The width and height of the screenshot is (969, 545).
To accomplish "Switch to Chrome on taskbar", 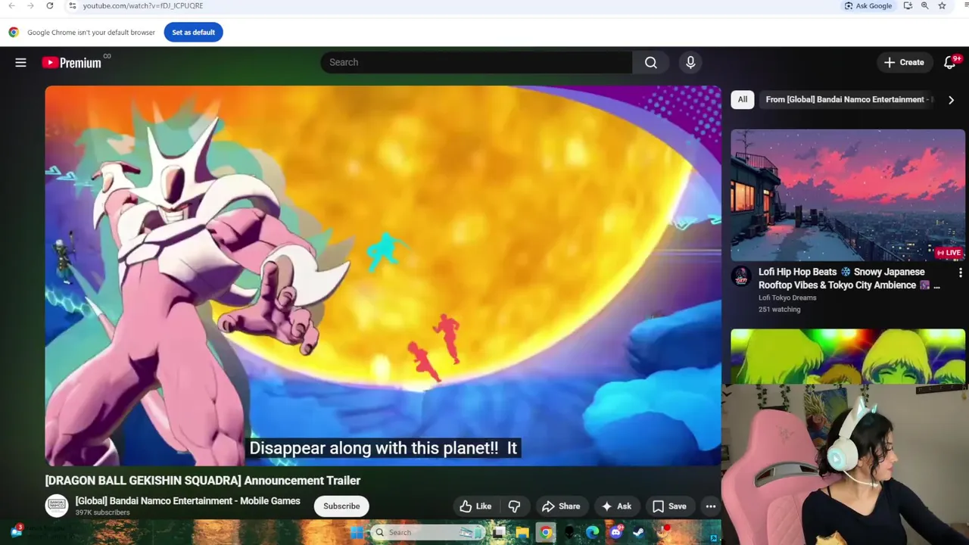I will (x=546, y=533).
